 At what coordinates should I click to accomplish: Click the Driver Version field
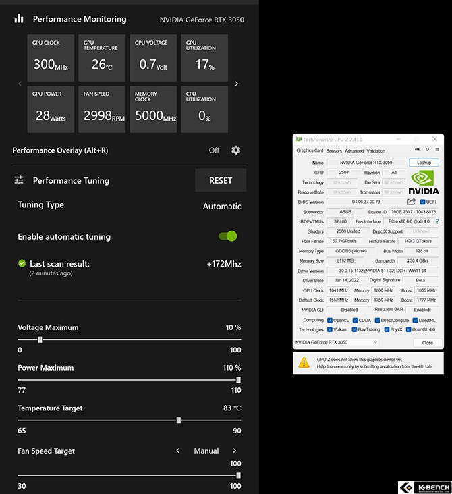point(383,271)
